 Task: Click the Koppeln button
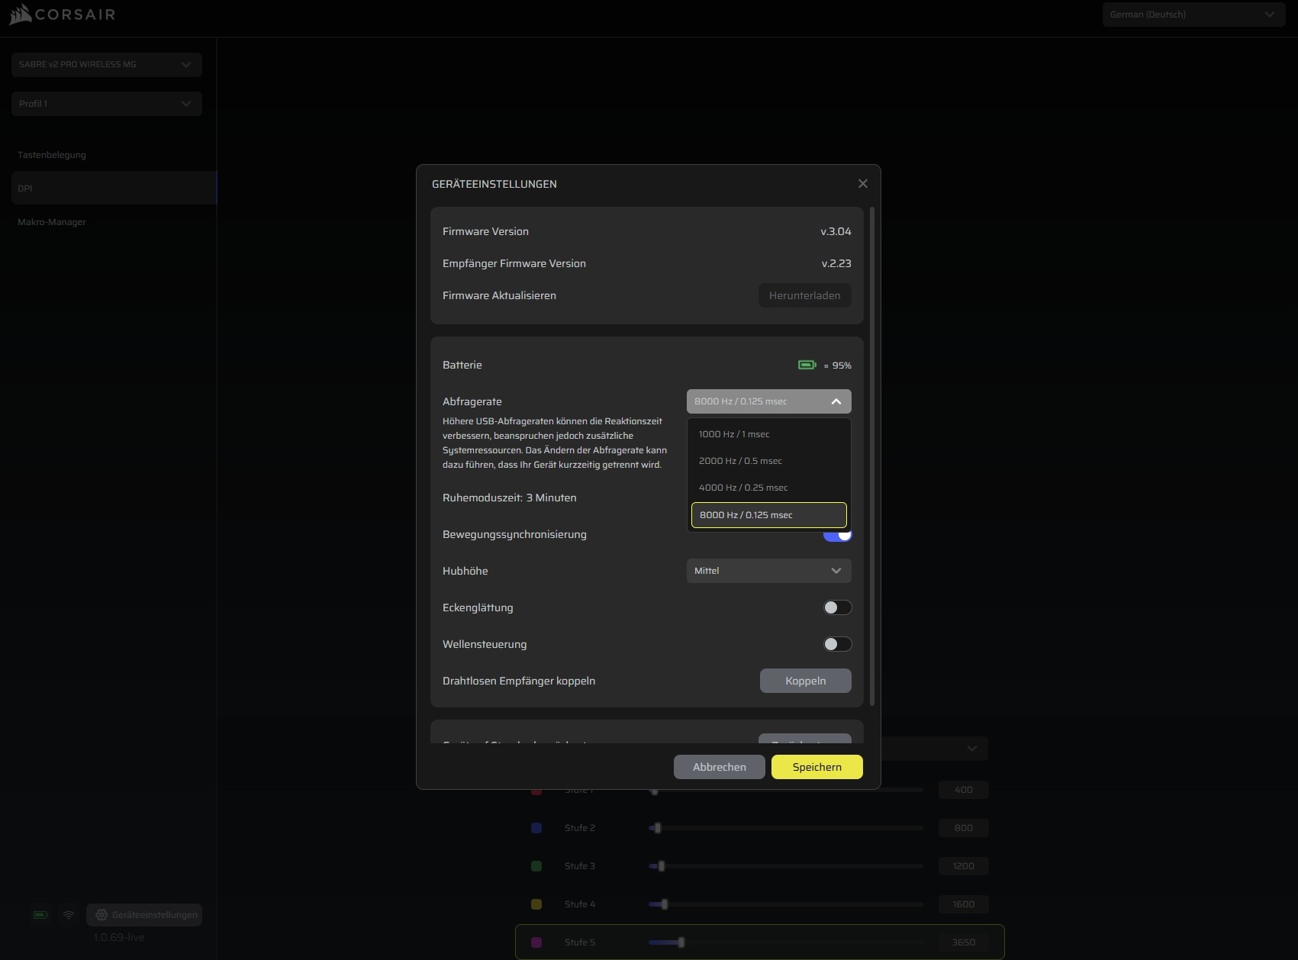[x=805, y=681]
